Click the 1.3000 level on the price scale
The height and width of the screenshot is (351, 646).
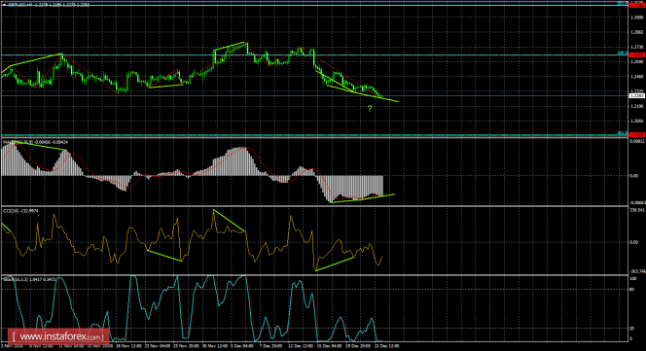(636, 18)
